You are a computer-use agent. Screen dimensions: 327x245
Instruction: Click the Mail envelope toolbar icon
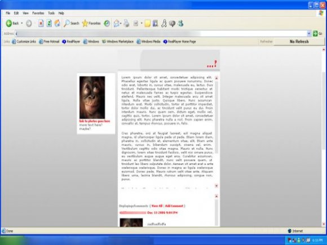[x=116, y=23]
